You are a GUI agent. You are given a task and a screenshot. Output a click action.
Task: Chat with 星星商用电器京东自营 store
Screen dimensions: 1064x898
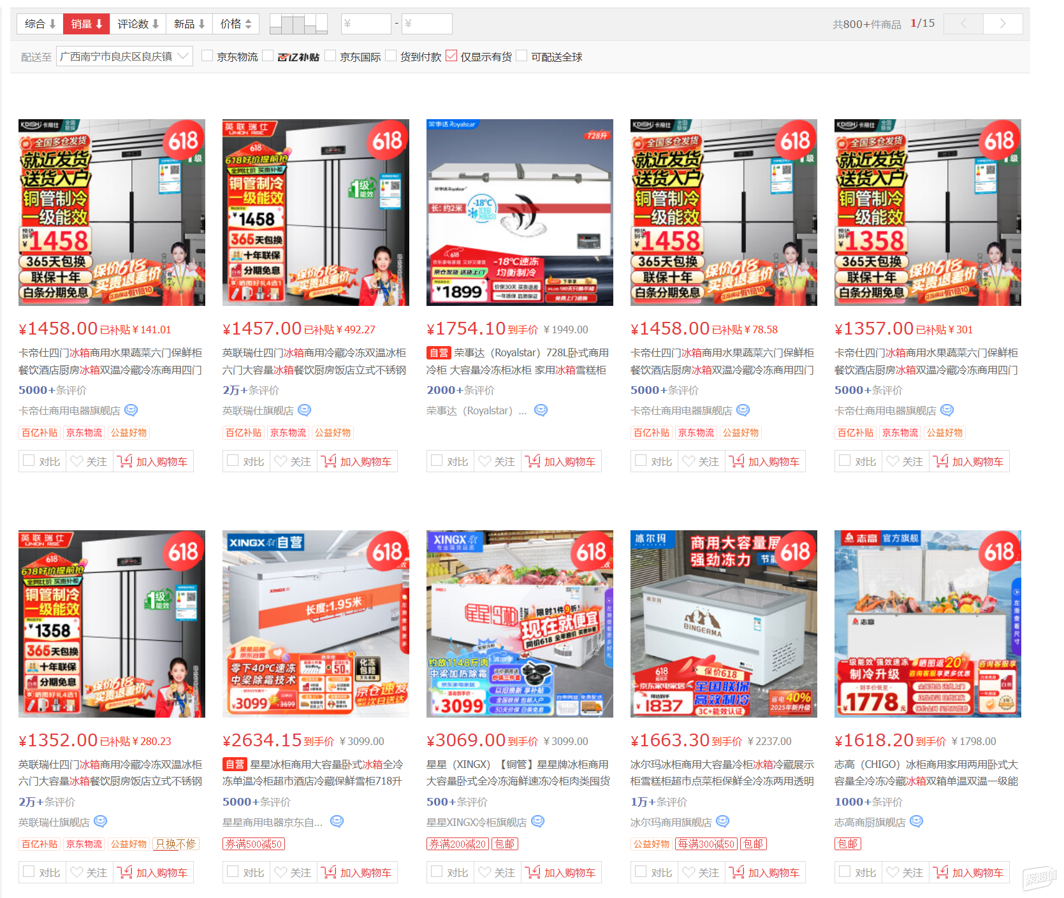337,822
